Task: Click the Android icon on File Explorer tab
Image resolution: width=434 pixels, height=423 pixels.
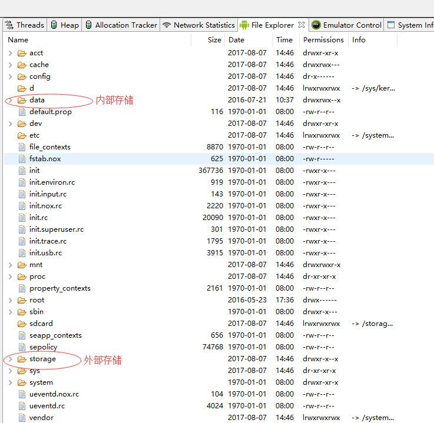Action: 244,25
